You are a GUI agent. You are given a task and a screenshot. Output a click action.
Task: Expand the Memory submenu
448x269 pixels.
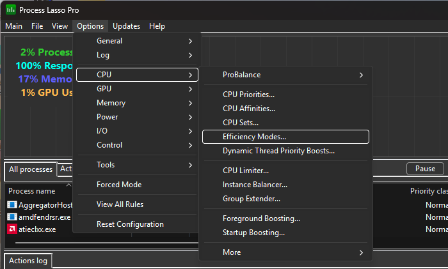coord(137,103)
